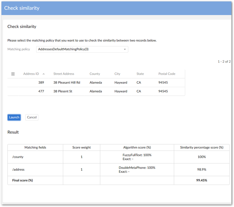The width and height of the screenshot is (234, 207).
Task: Click the 38 Plesent St cell
Action: tap(63, 91)
